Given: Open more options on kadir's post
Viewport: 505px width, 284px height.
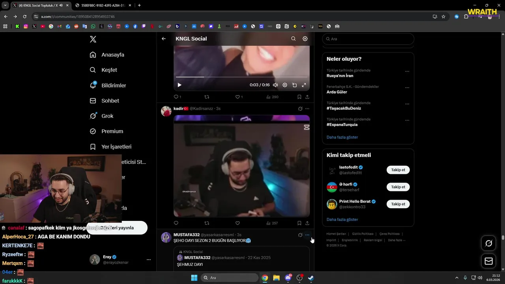Looking at the screenshot, I should tap(307, 108).
